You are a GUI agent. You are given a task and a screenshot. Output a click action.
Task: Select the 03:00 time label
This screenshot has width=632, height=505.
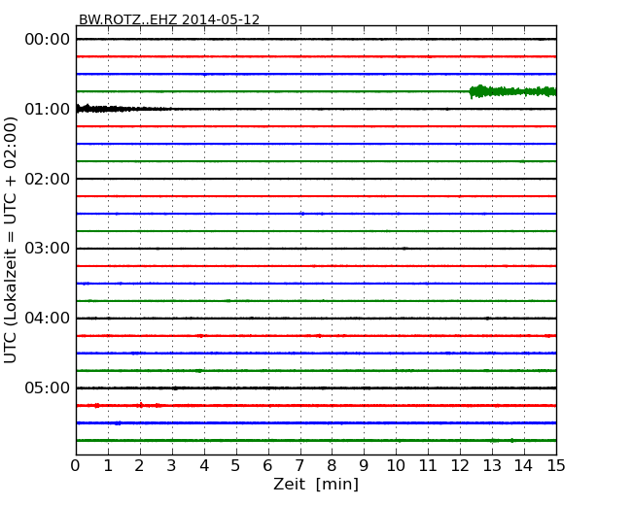[48, 249]
